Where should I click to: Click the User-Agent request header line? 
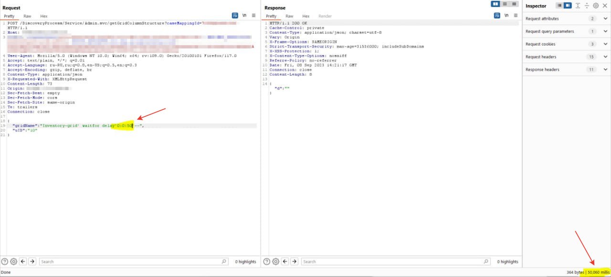pyautogui.click(x=122, y=56)
